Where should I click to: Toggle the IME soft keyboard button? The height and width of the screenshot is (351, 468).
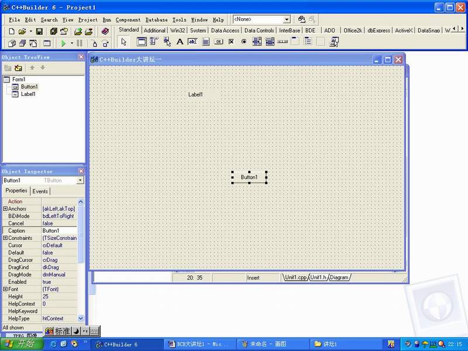point(94,331)
